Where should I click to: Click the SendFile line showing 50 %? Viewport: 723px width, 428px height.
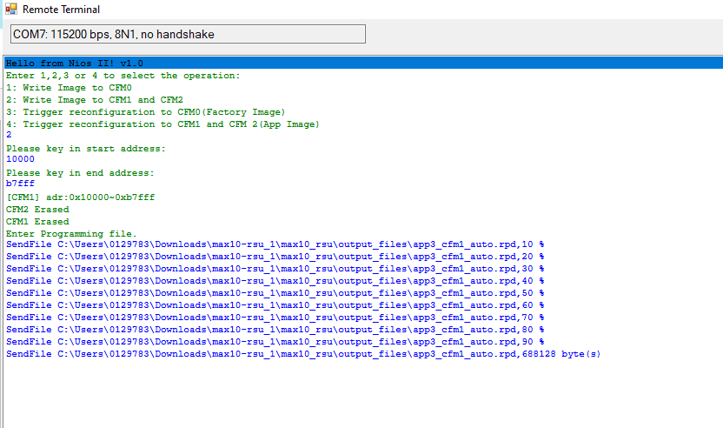(275, 293)
